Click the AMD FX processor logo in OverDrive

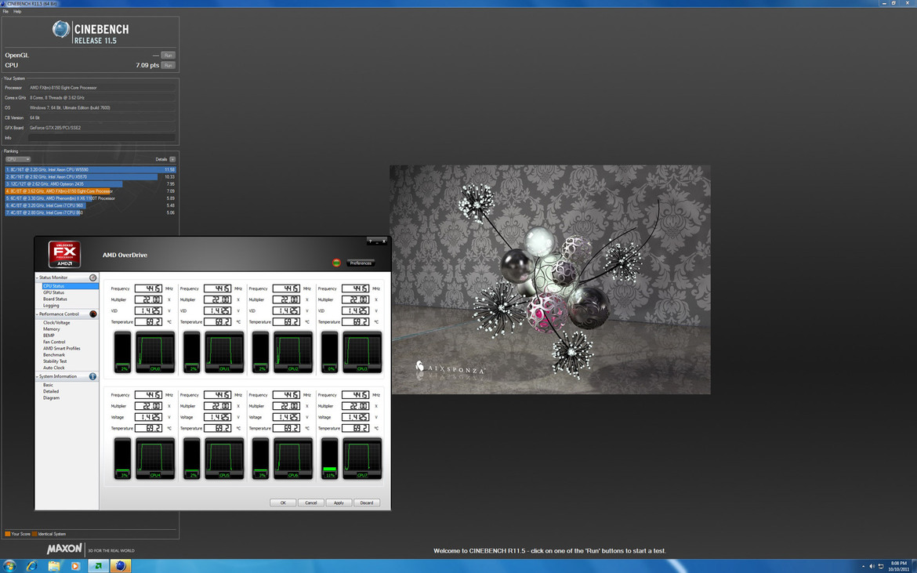click(64, 254)
